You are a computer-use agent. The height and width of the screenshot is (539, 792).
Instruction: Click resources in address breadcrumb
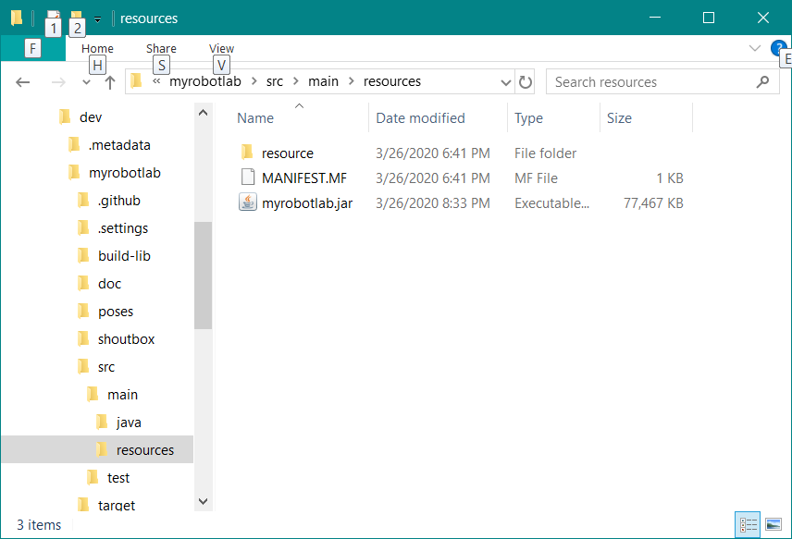click(x=392, y=81)
